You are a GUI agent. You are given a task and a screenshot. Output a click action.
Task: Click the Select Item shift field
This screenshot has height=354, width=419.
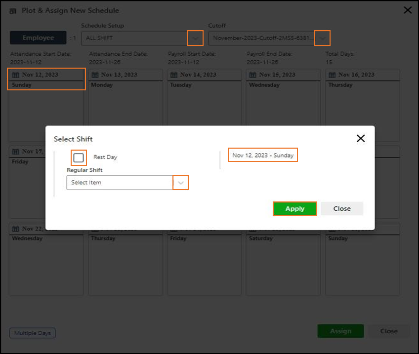pyautogui.click(x=120, y=183)
